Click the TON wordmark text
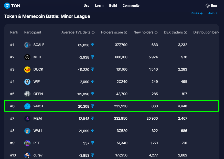Image resolution: width=224 pixels, height=159 pixels. point(16,6)
